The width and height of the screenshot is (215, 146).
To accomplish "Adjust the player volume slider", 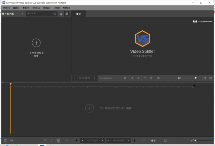I will [x=191, y=78].
